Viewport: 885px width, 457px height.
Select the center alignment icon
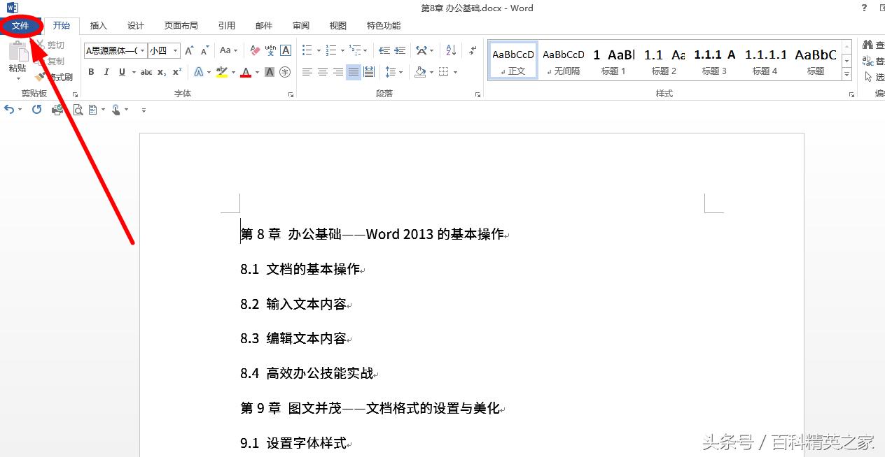(321, 72)
